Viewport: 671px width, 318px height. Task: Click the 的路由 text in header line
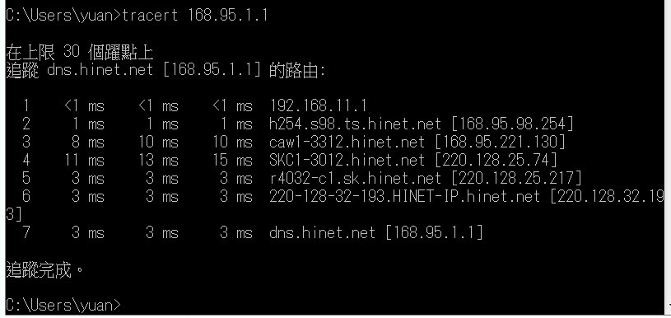296,70
